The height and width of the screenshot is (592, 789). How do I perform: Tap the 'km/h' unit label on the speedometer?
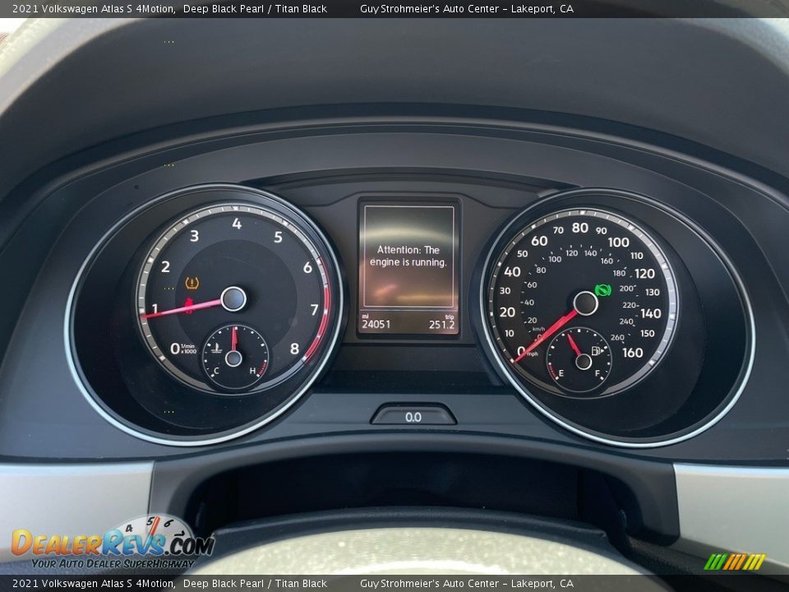(538, 329)
